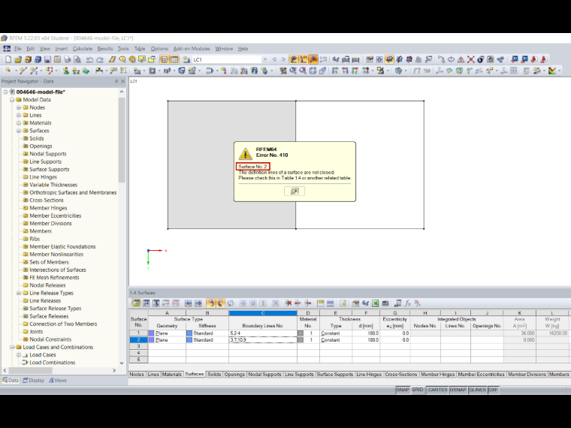The height and width of the screenshot is (428, 571).
Task: Toggle the Project Navigator panel icon
Action: coord(165,59)
